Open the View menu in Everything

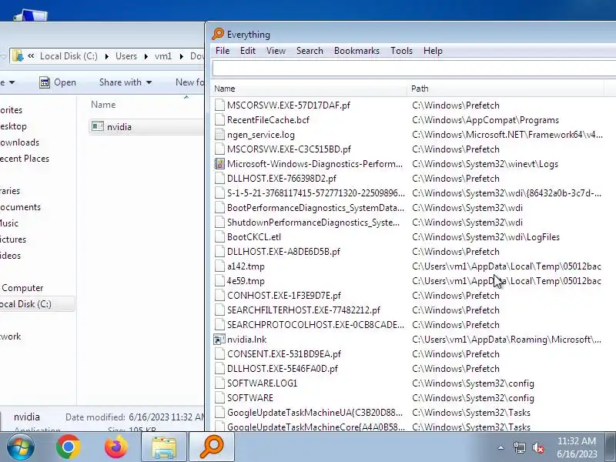click(x=276, y=51)
